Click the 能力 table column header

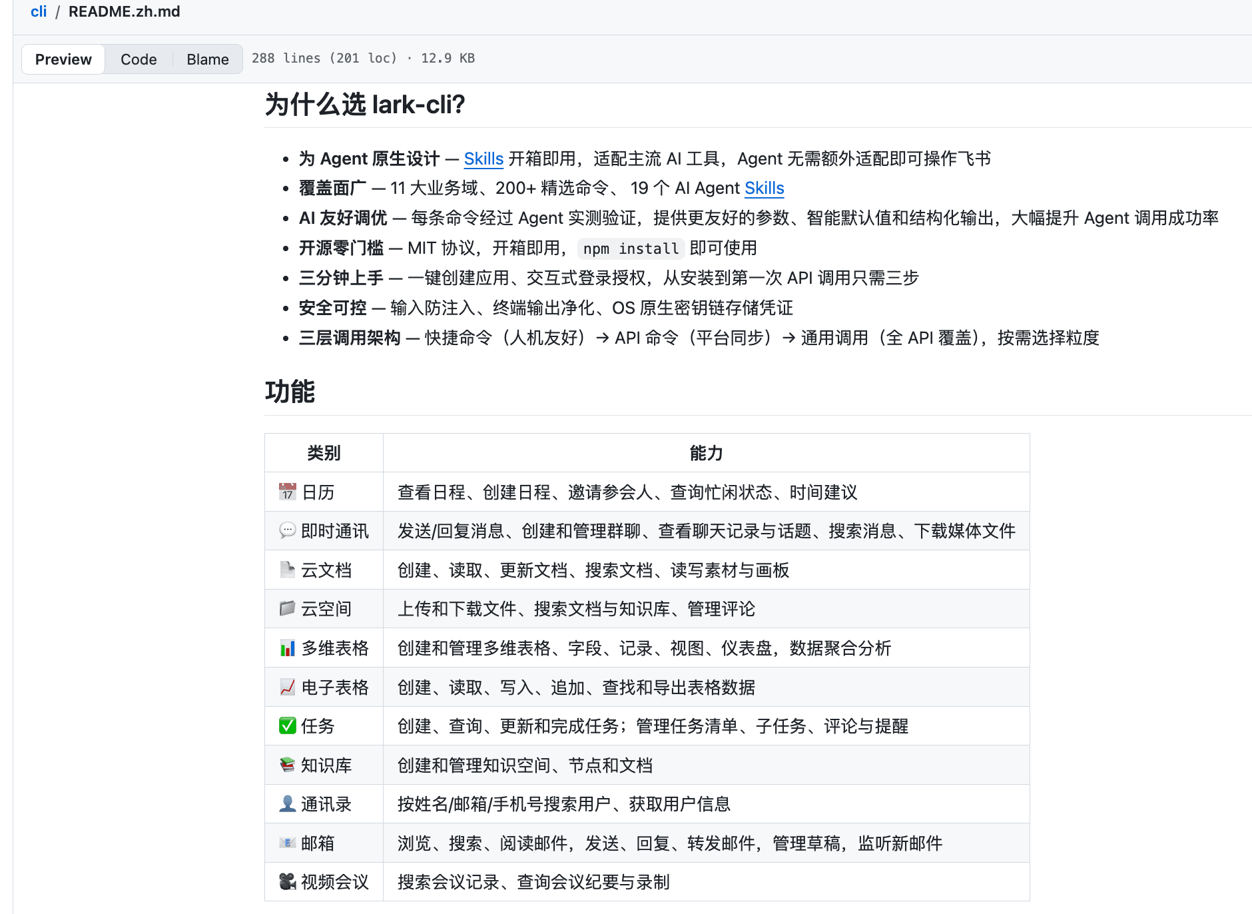click(x=707, y=453)
